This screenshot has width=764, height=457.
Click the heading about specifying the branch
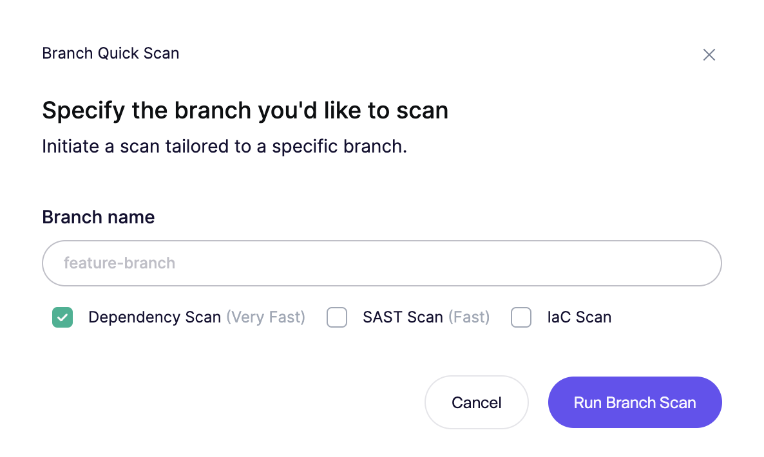pos(245,111)
